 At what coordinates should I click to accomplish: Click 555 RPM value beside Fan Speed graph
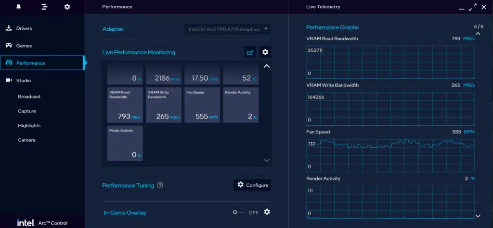pyautogui.click(x=464, y=132)
